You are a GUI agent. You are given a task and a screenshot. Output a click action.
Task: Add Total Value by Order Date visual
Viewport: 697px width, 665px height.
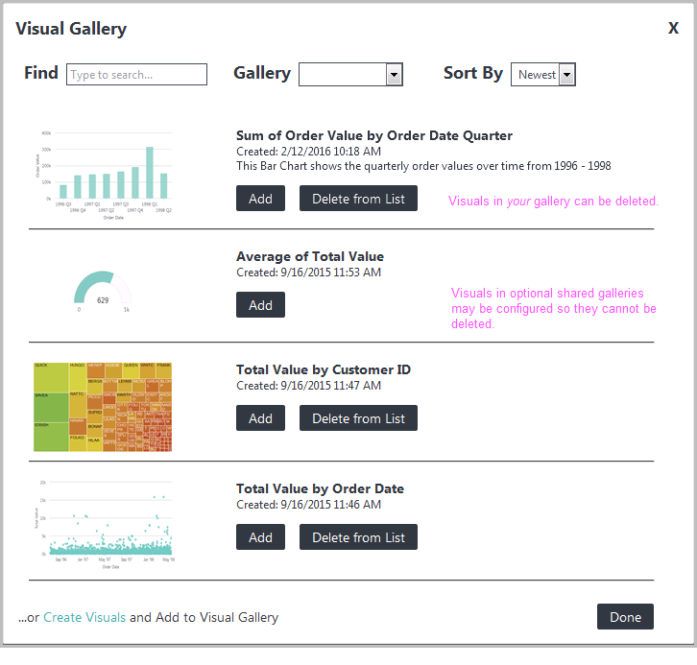260,537
